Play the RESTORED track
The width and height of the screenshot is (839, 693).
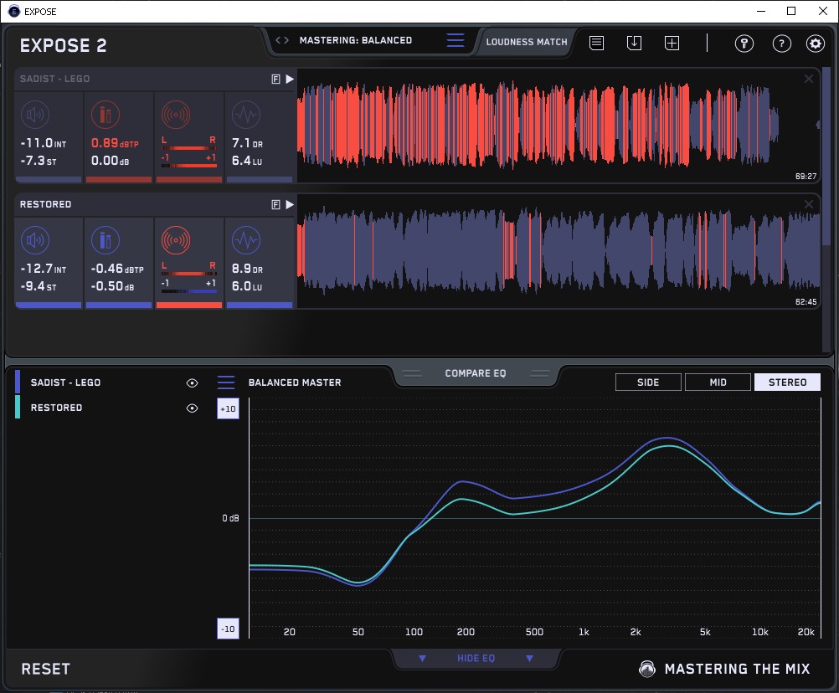pyautogui.click(x=290, y=204)
